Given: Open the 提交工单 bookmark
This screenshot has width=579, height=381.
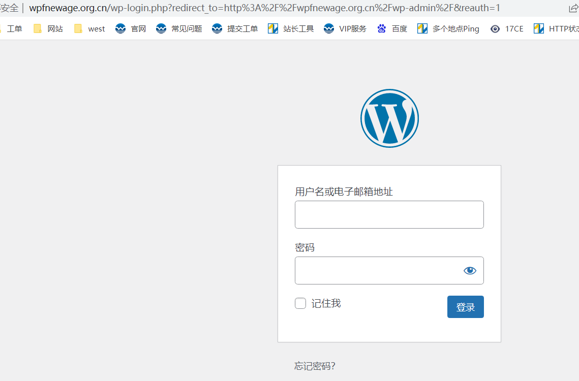Looking at the screenshot, I should [235, 28].
